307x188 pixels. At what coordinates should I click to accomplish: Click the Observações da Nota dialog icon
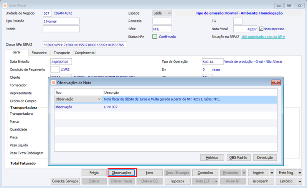point(53,82)
